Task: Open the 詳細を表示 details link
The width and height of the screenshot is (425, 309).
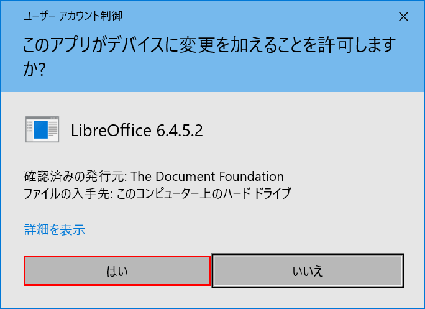Action: [55, 230]
